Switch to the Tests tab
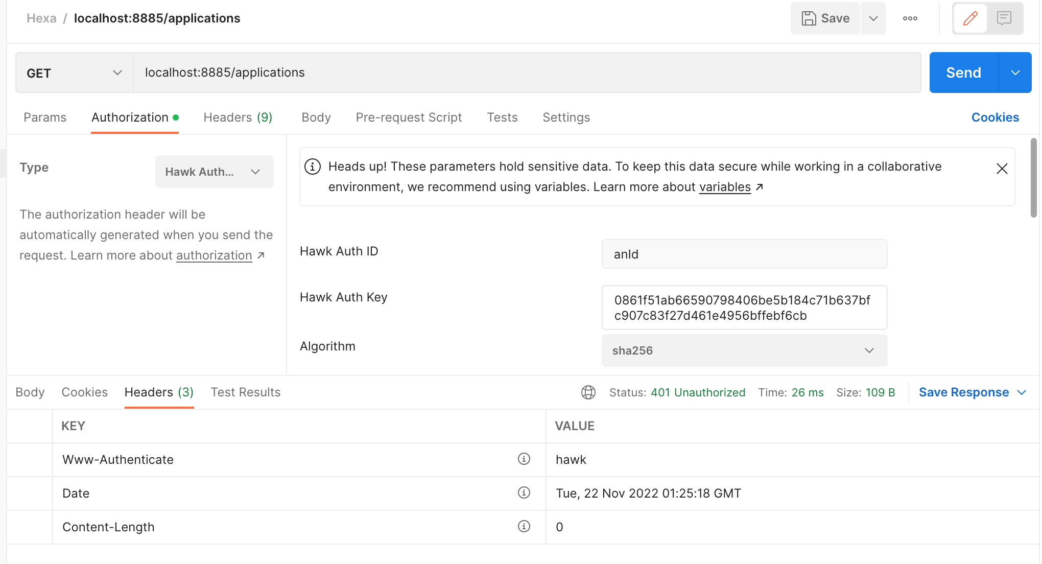The image size is (1042, 564). coord(502,117)
